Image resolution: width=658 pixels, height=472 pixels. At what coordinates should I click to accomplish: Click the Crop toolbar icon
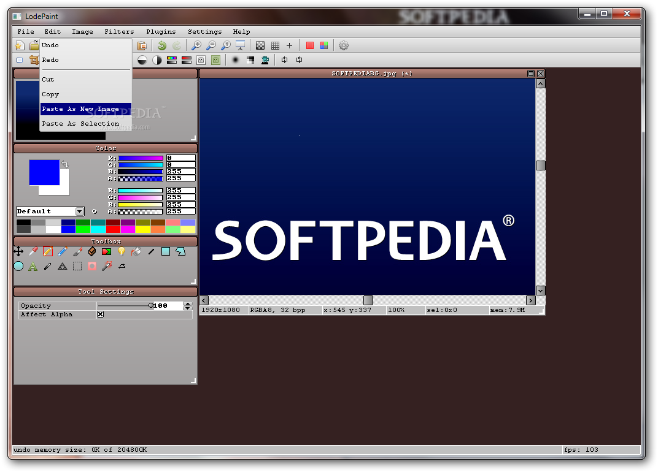click(34, 60)
